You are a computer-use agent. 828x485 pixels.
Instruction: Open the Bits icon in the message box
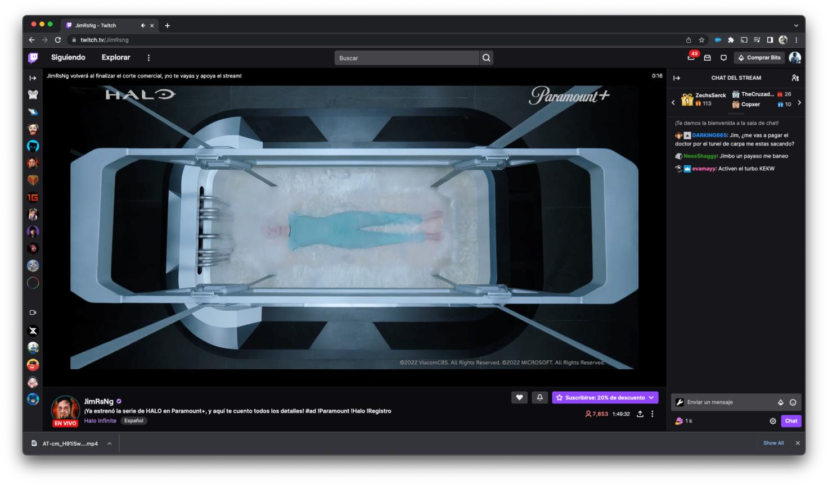point(781,402)
